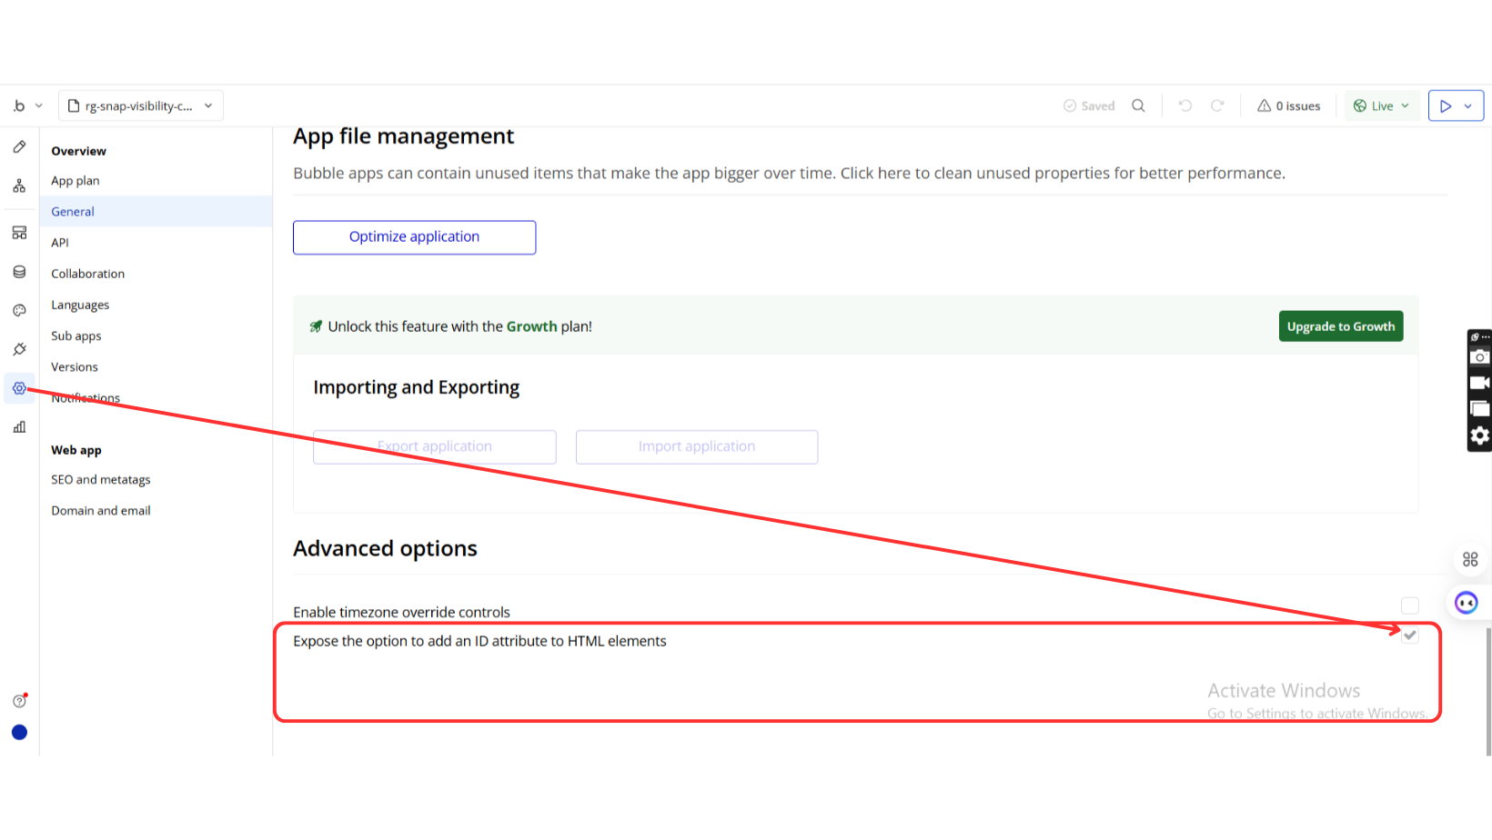Image resolution: width=1492 pixels, height=840 pixels.
Task: Go to Collaboration settings
Action: (88, 274)
